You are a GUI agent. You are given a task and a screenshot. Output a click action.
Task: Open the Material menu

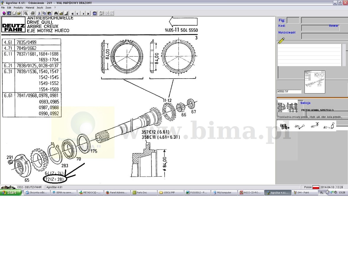(x=30, y=8)
